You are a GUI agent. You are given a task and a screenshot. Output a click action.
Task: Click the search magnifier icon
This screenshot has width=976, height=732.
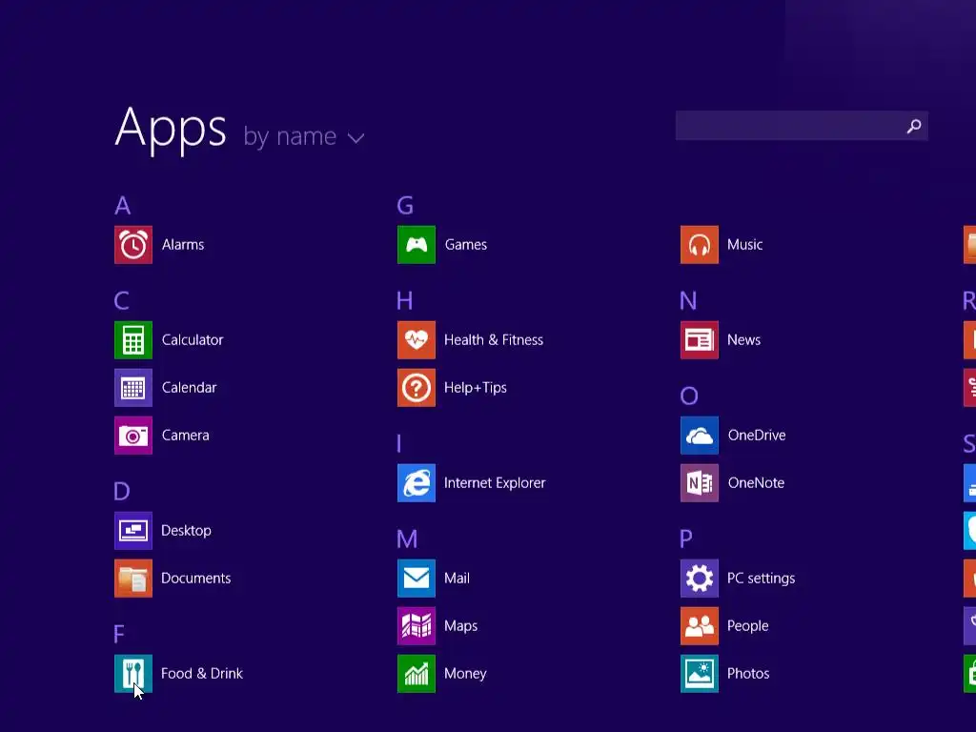click(x=914, y=127)
